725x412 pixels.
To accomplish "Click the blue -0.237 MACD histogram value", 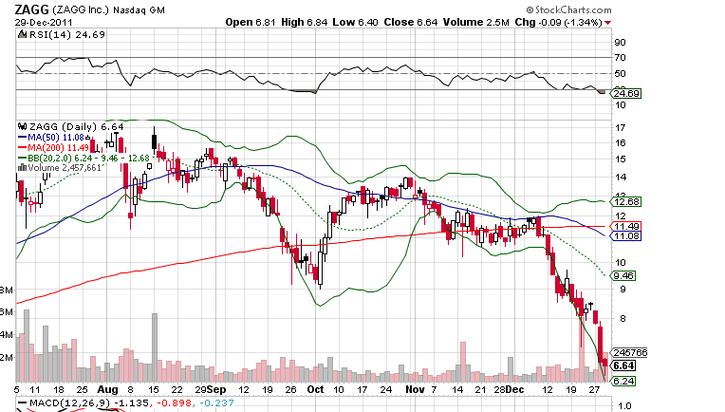I will coord(217,403).
